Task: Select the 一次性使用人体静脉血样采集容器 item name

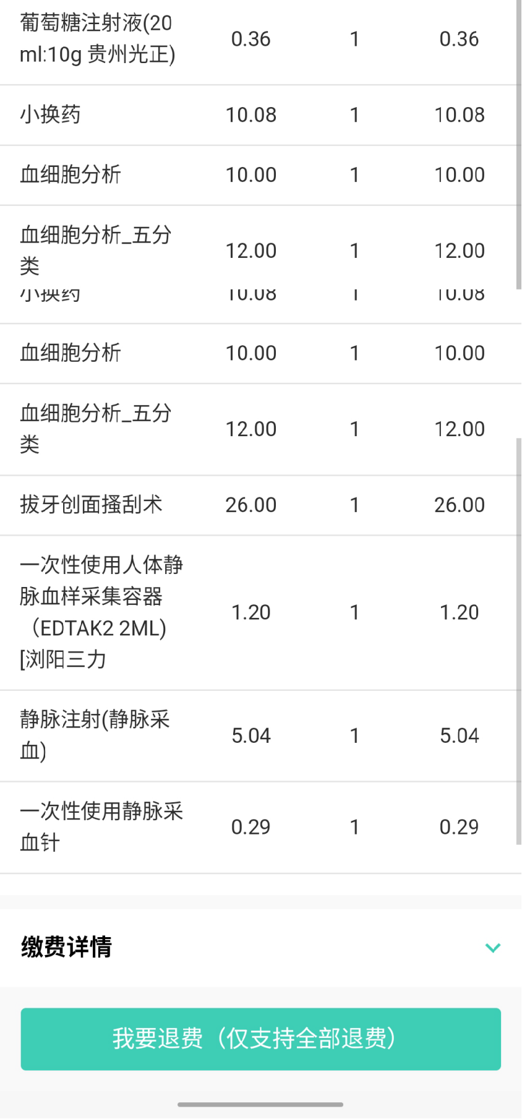Action: pos(101,612)
